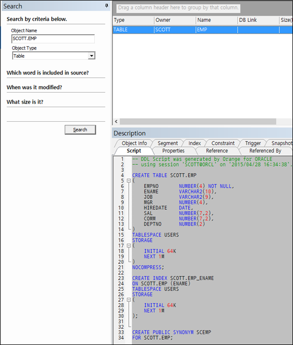Select the TABLE type cell in results
Viewport: 293px width, 345px height.
coord(133,30)
